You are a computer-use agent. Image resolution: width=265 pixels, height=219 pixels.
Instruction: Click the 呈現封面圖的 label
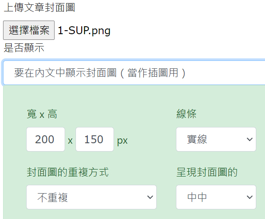207,172
